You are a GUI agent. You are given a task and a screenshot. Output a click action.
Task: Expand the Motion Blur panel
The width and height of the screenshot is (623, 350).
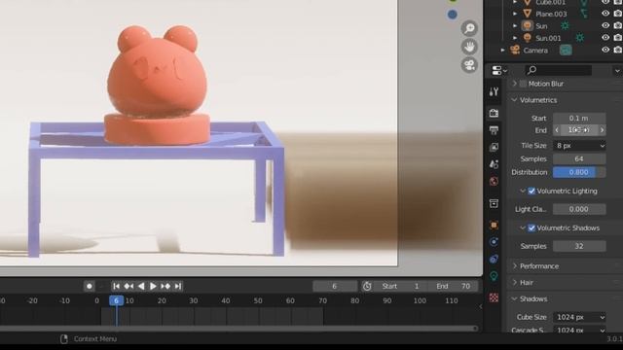point(515,84)
